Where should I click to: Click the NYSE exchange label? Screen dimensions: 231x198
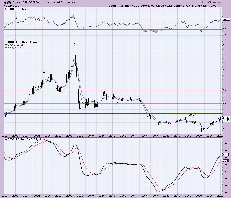(x=71, y=3)
